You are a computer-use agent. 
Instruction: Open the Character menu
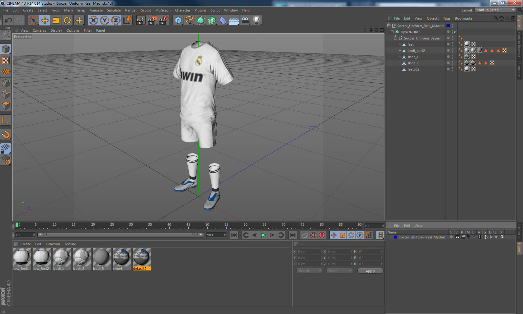coord(182,10)
